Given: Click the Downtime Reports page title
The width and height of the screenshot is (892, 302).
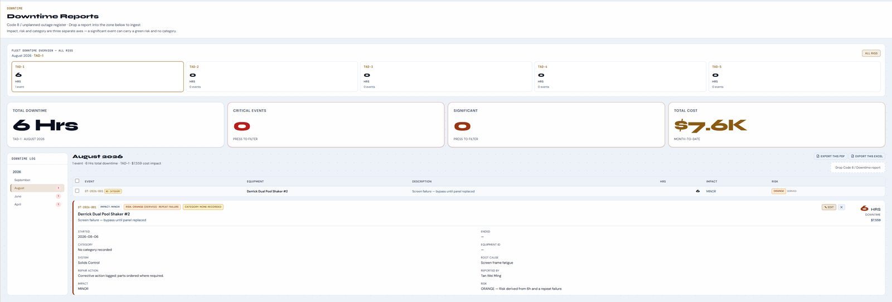Looking at the screenshot, I should [x=52, y=16].
